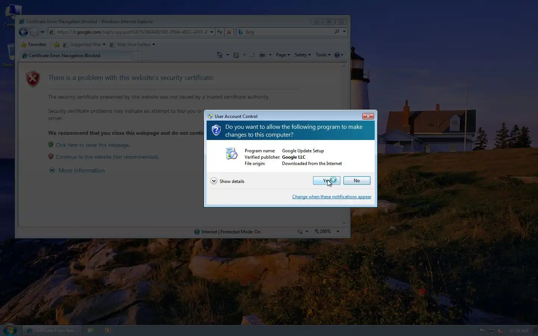The image size is (538, 336).
Task: Open the Safety menu
Action: [x=303, y=55]
